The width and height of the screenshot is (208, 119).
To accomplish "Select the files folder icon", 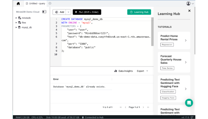I will pyautogui.click(x=20, y=23).
